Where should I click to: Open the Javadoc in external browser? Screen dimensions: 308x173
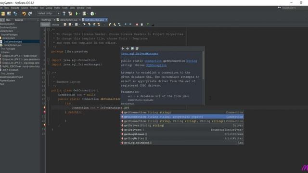(x=132, y=49)
